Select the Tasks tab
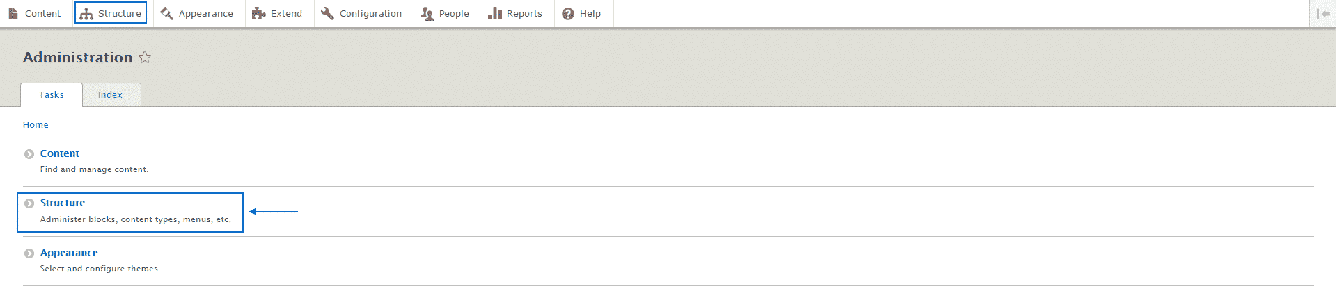1336x293 pixels. tap(52, 95)
